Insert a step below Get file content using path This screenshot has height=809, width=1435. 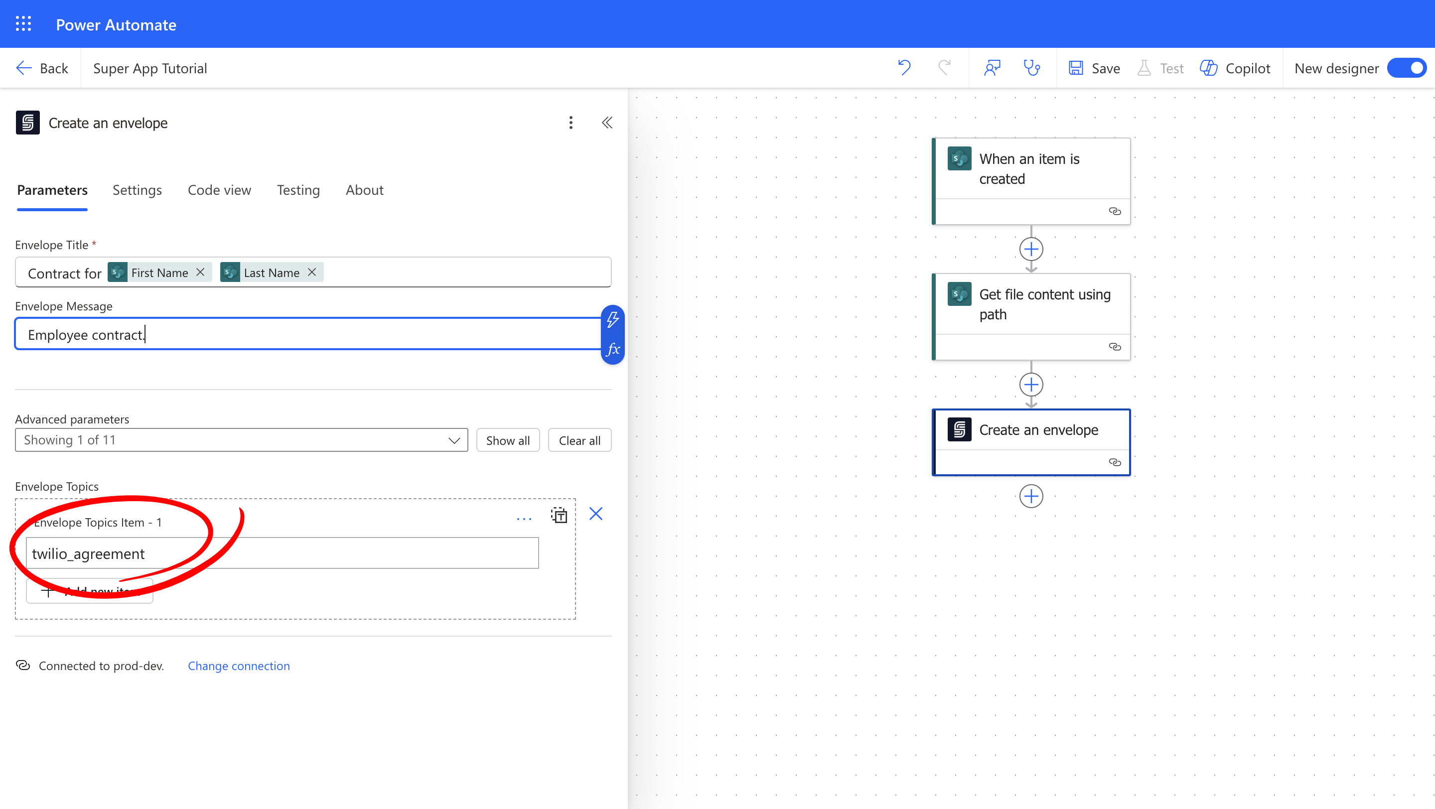pos(1031,384)
